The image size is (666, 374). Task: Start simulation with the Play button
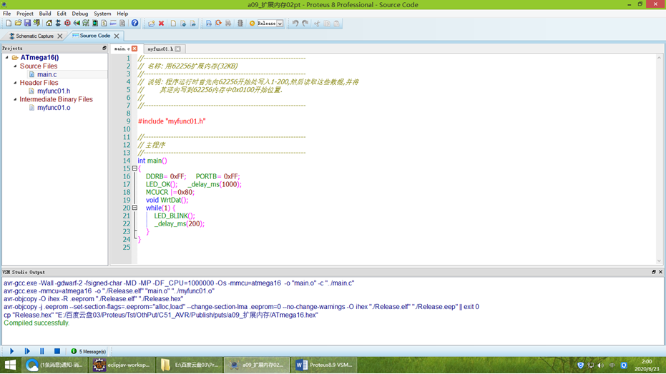click(11, 351)
